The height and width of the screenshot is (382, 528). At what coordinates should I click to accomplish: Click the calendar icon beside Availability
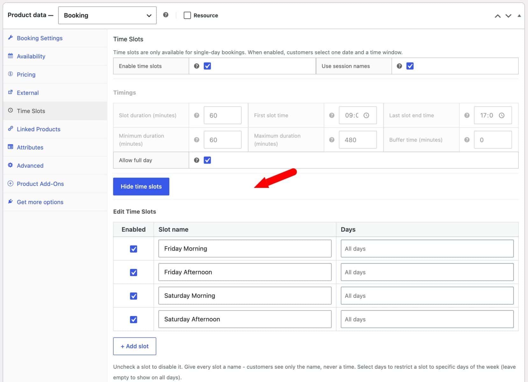coord(11,56)
